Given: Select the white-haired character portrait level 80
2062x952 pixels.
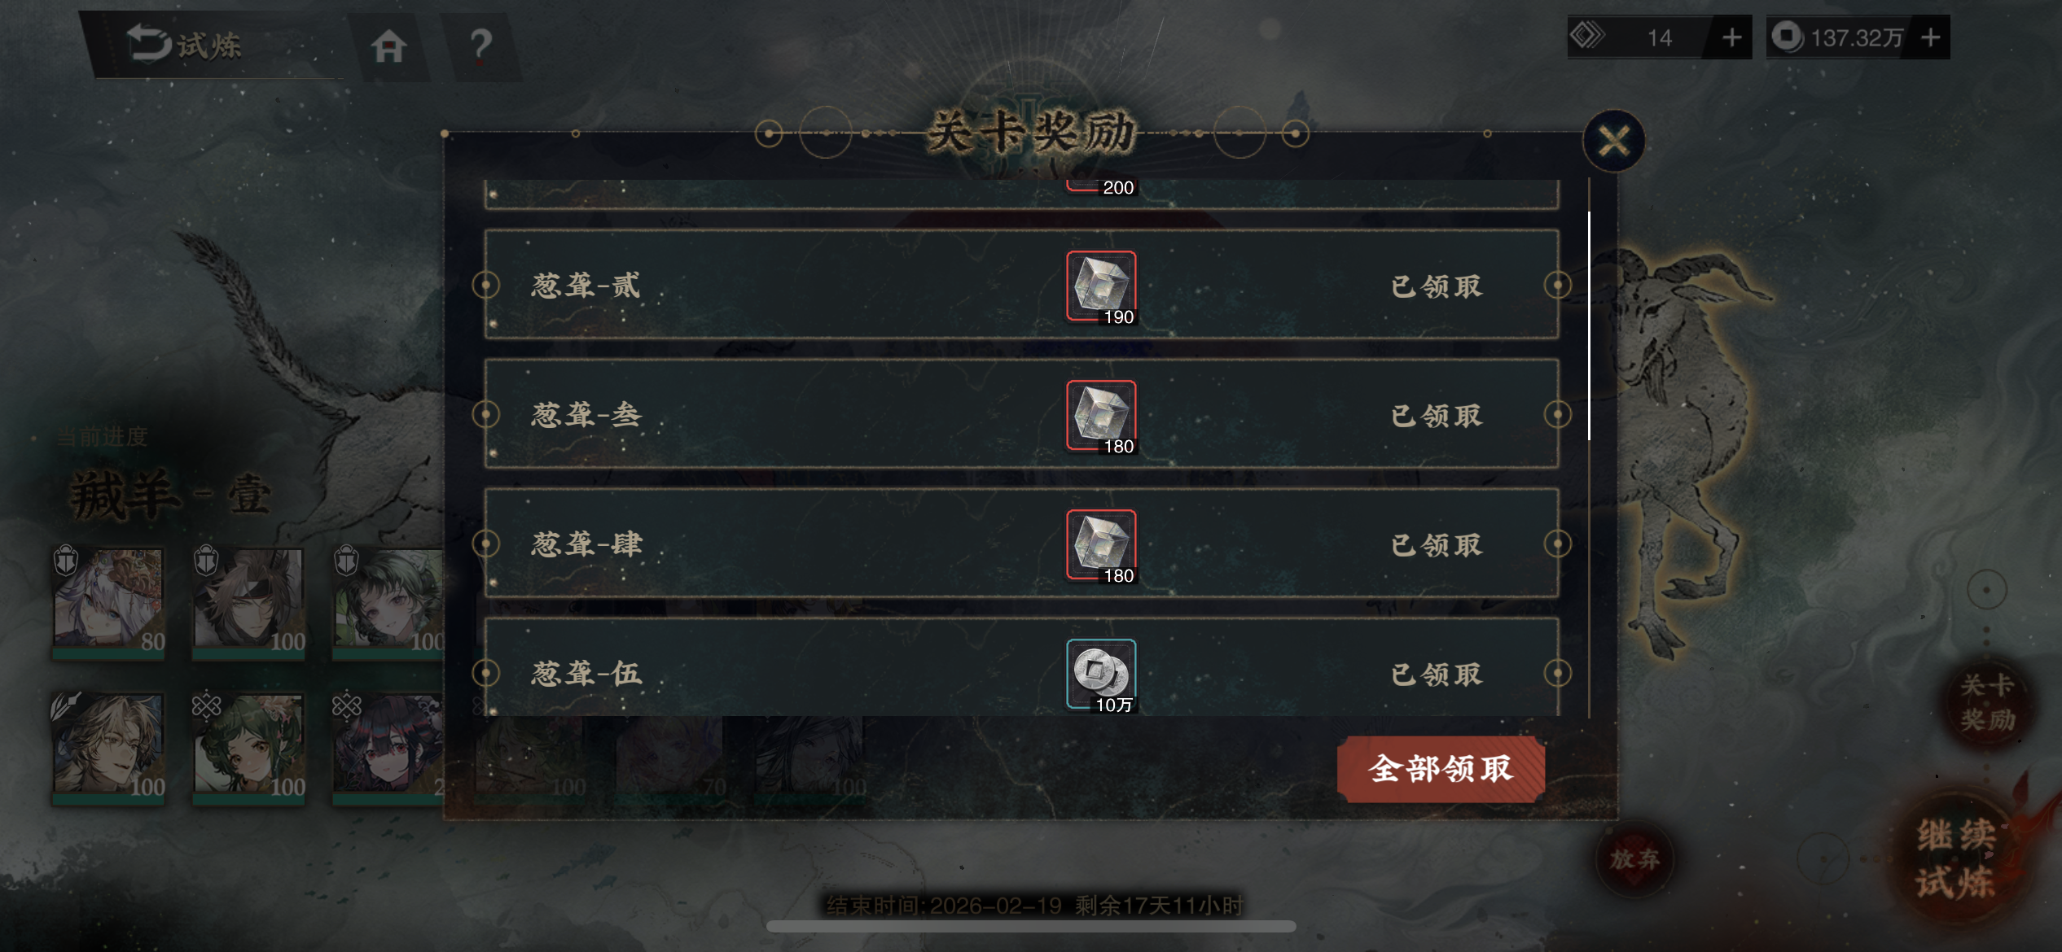Looking at the screenshot, I should click(x=109, y=600).
